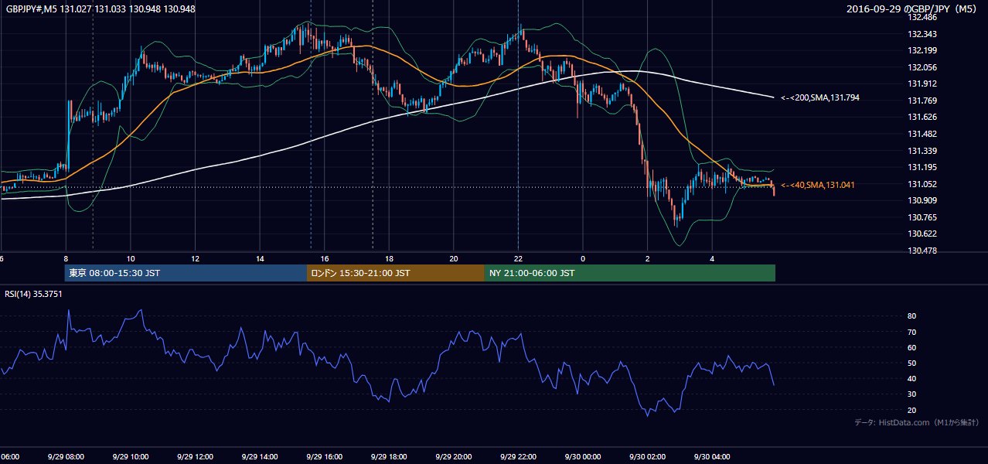Screen dimensions: 988x464
Task: Click hour label 14 under the price chart
Action: [x=261, y=258]
